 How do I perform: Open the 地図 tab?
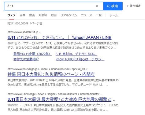pos(54,15)
